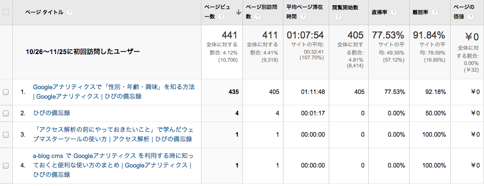
Task: Open help icon for 閲覧開始数 column
Action: 339,17
